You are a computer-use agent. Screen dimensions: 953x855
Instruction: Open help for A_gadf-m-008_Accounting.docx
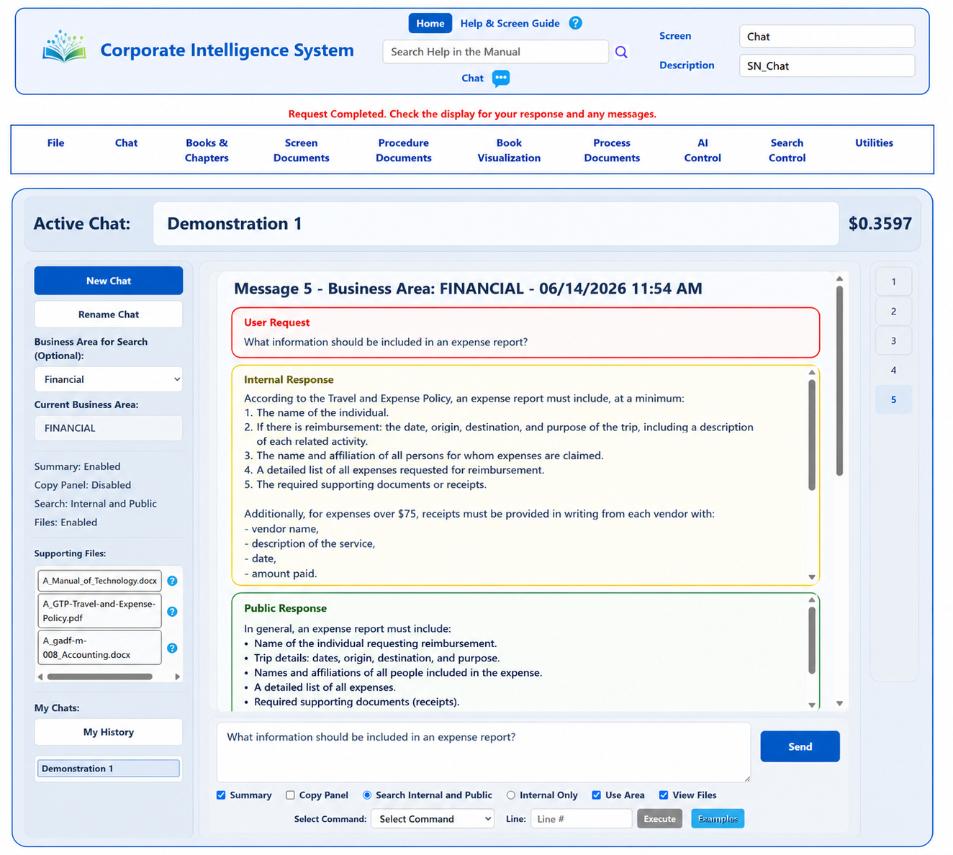pyautogui.click(x=172, y=648)
